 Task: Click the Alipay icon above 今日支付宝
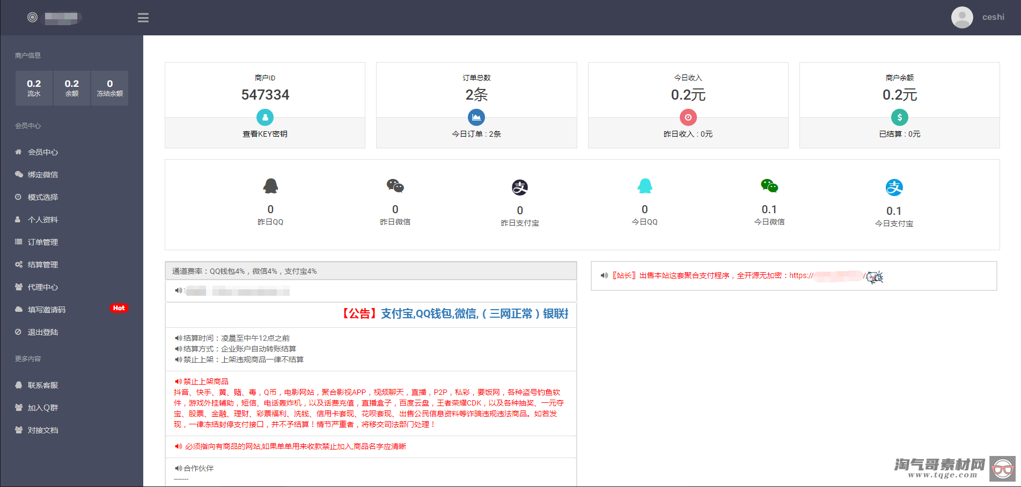point(894,187)
